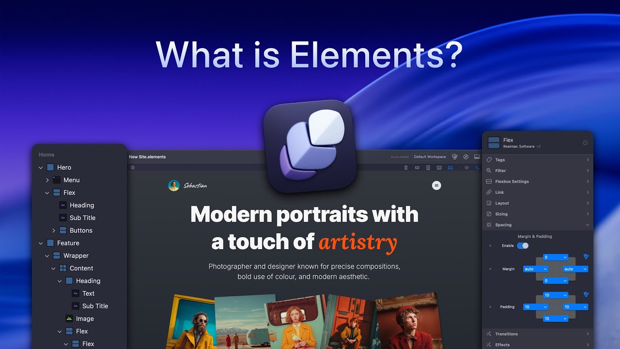Preview the site with the compass browser icon

point(465,157)
